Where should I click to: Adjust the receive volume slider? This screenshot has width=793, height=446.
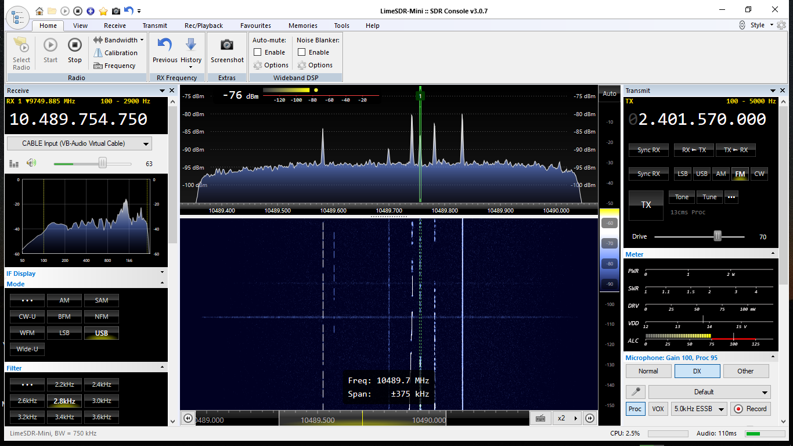coord(102,163)
